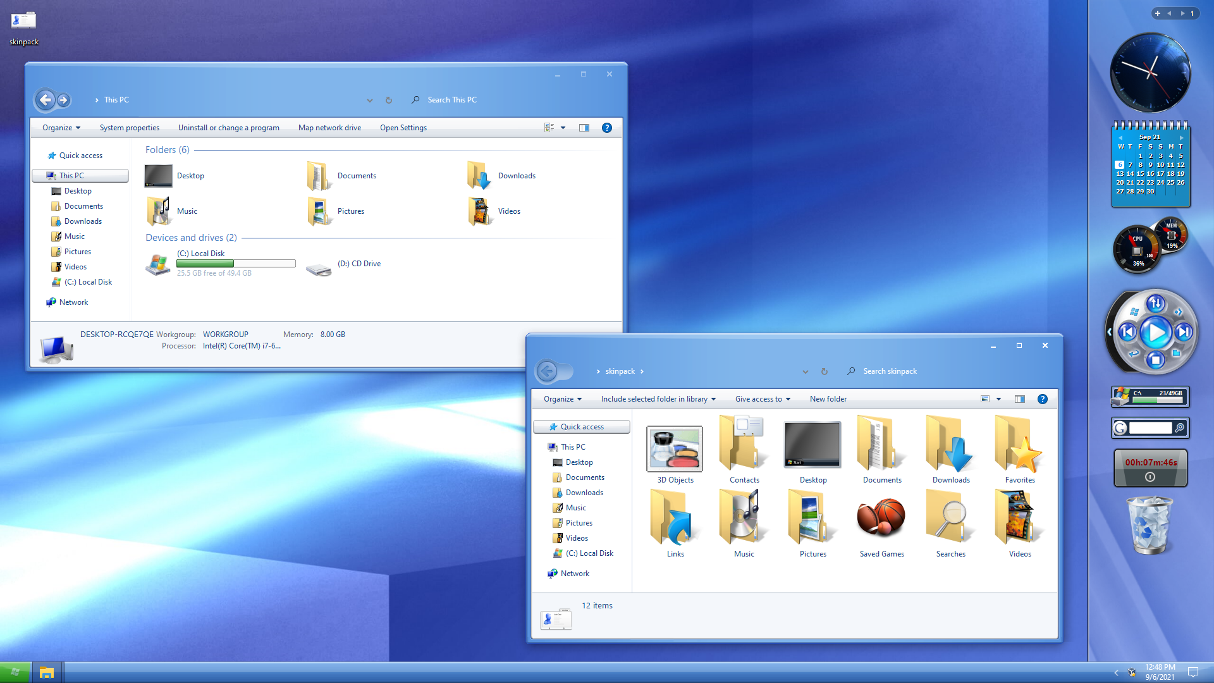
Task: Click the help icon in This PC window
Action: [606, 128]
